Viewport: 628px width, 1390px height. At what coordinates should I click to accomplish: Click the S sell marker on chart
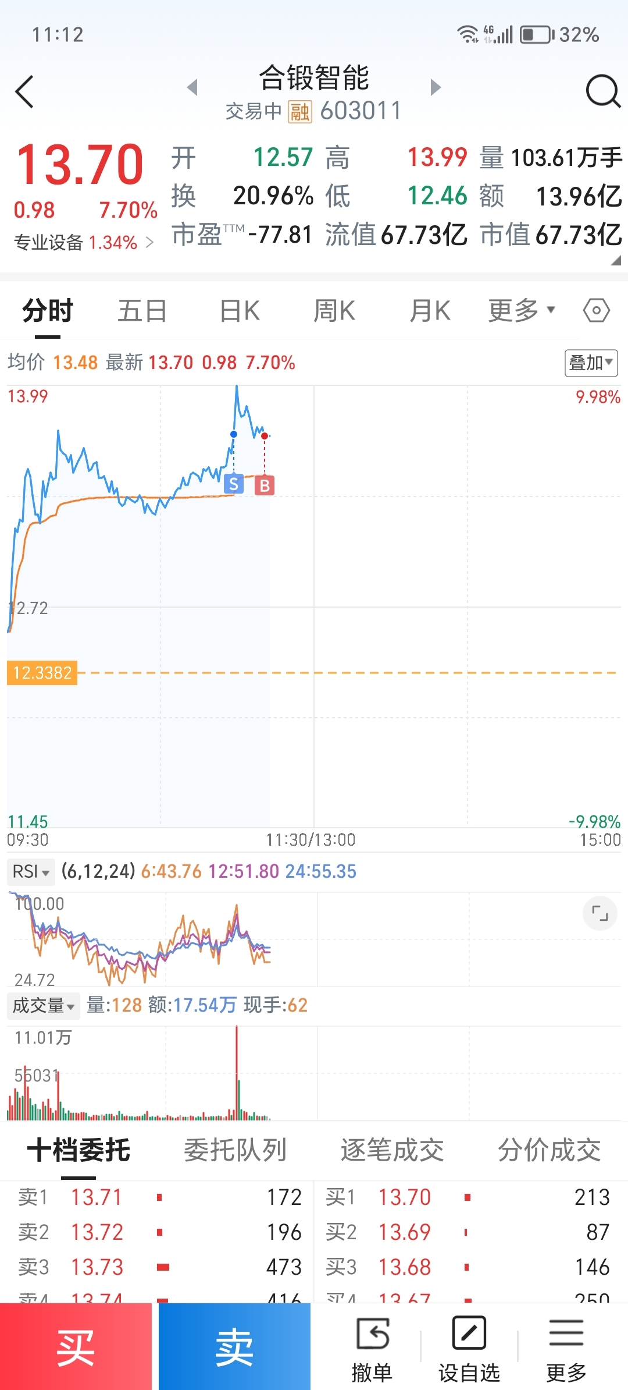coord(234,484)
